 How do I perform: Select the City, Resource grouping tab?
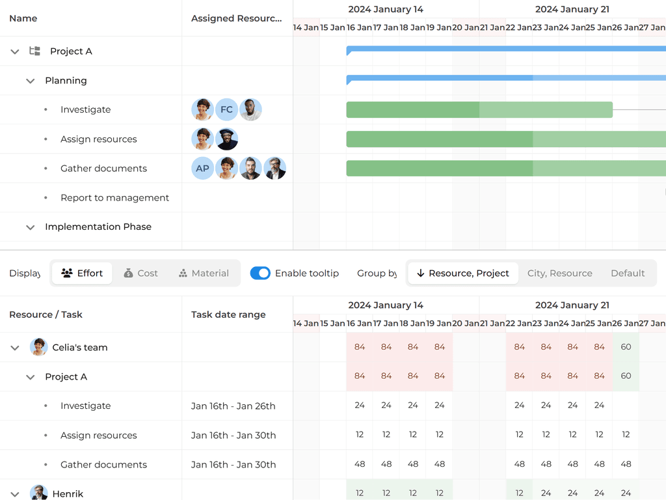559,273
